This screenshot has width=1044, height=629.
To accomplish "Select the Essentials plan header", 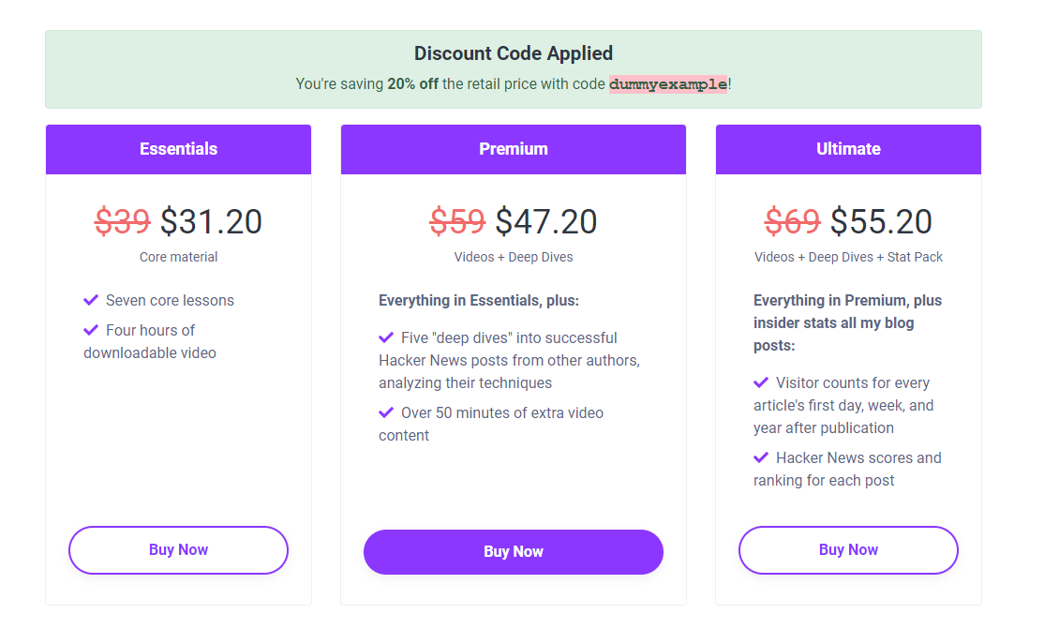I will point(178,149).
